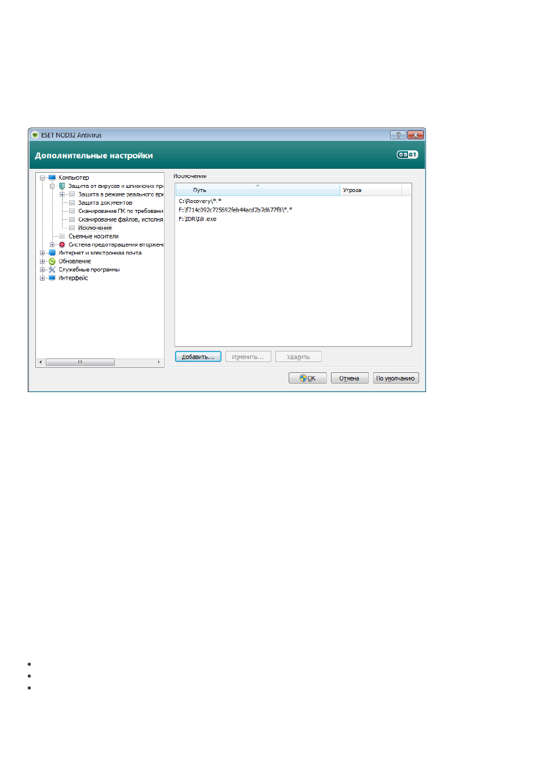
Task: Select Исключения in the settings tree
Action: click(x=95, y=228)
